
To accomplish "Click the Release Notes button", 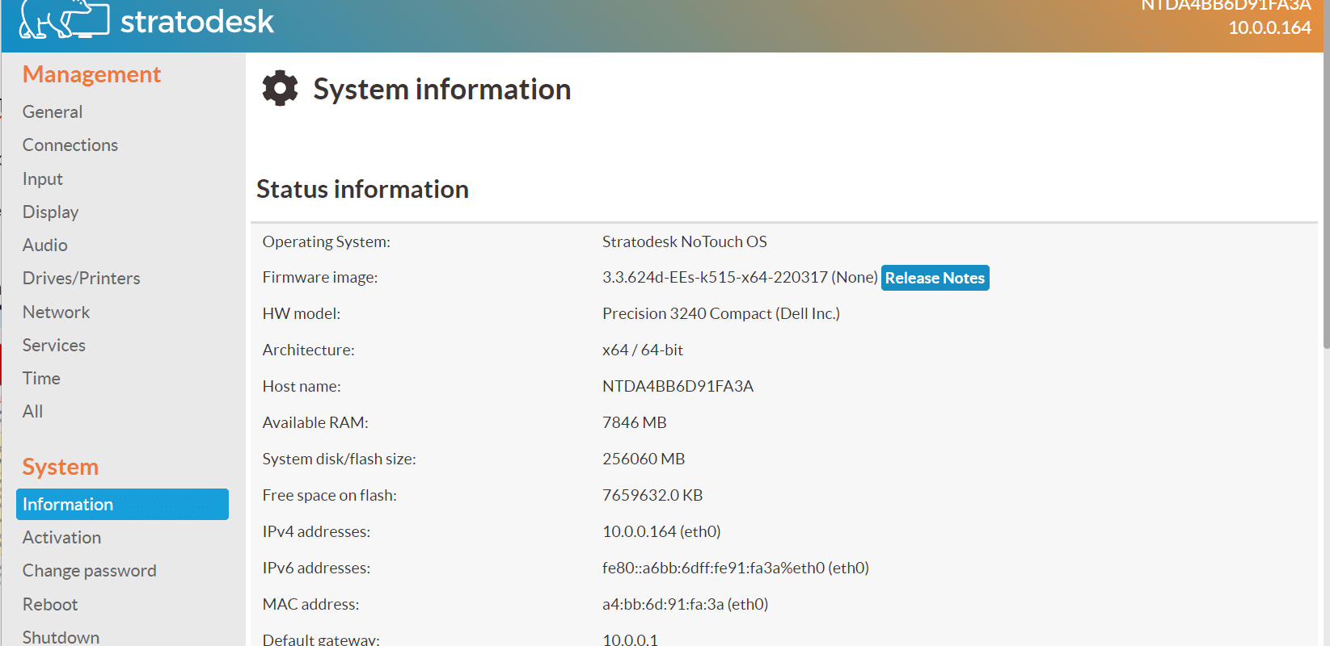I will [x=935, y=278].
